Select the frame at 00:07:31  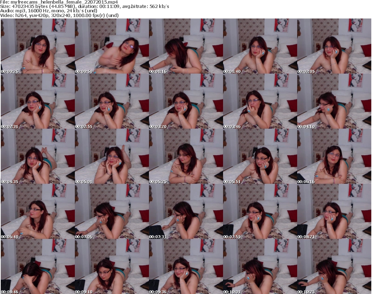[x=186, y=212]
